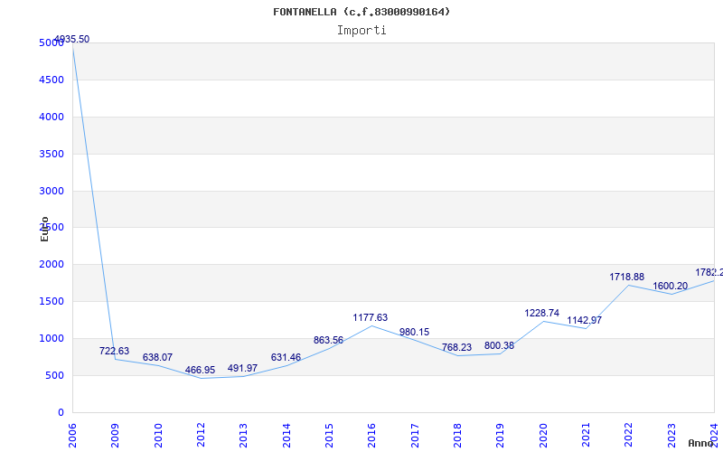Click the 2010 x-axis year label
Viewport: 723px width, 452px height.
[157, 436]
